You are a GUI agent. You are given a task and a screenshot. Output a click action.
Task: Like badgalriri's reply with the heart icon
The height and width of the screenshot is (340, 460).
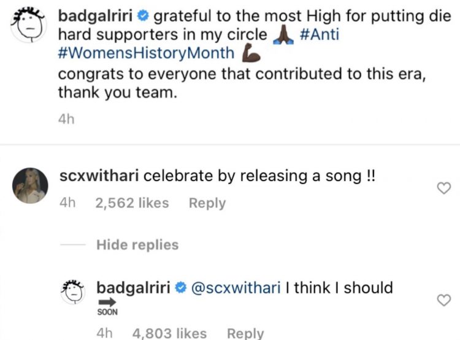pyautogui.click(x=443, y=299)
